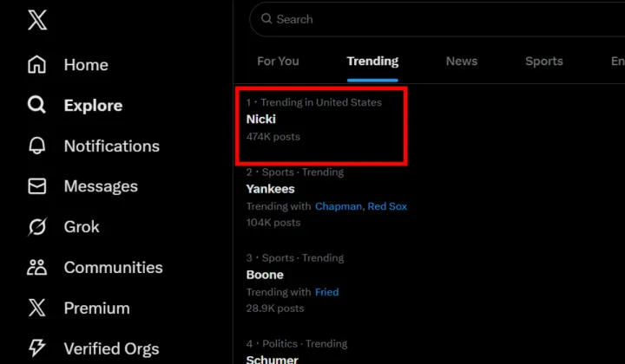Open Notifications using the bell icon
Viewport: 625px width, 364px height.
point(36,146)
